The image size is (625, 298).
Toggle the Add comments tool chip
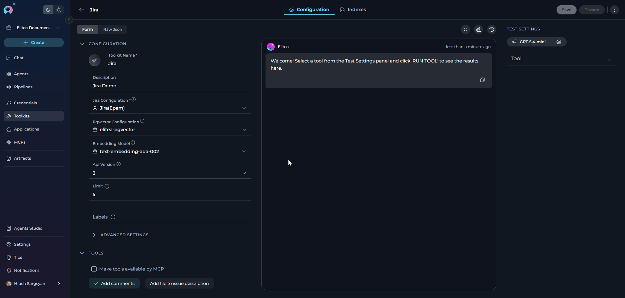[114, 283]
